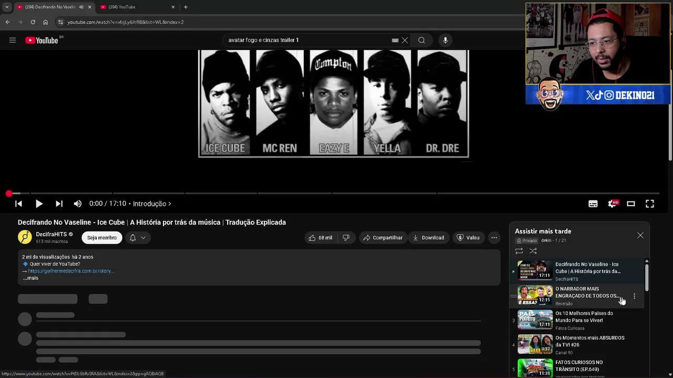Open more actions three-dot menu
Screen dimensions: 673x378
pyautogui.click(x=494, y=238)
